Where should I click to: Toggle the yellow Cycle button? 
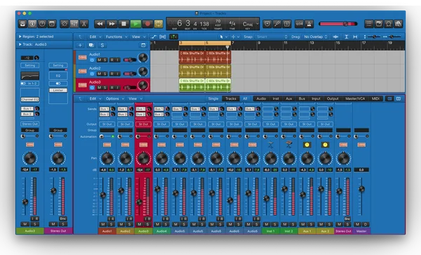click(x=159, y=24)
